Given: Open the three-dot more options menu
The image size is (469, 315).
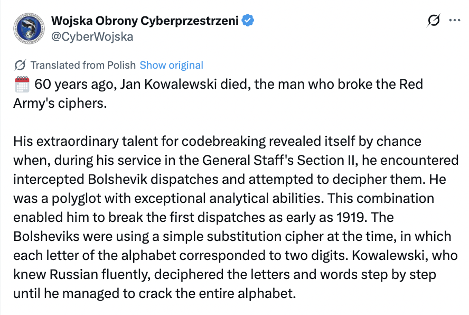Looking at the screenshot, I should [x=454, y=21].
